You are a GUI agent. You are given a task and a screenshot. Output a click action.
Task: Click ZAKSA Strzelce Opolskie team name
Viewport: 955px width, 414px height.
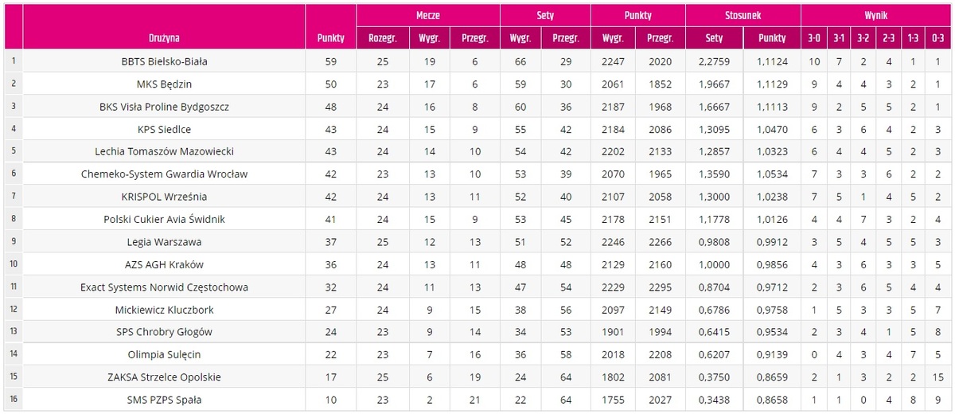coord(164,377)
